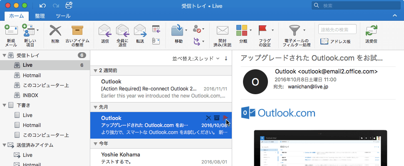Screen dimensions: 404x166
Task: Forward the message with 転送
Action: coord(140,34)
